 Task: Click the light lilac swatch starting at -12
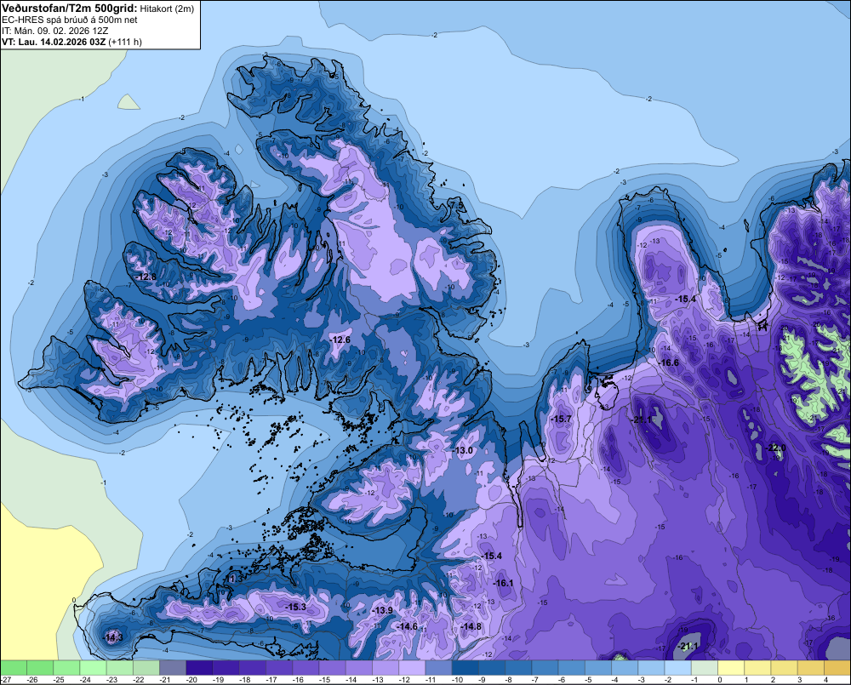tap(413, 667)
